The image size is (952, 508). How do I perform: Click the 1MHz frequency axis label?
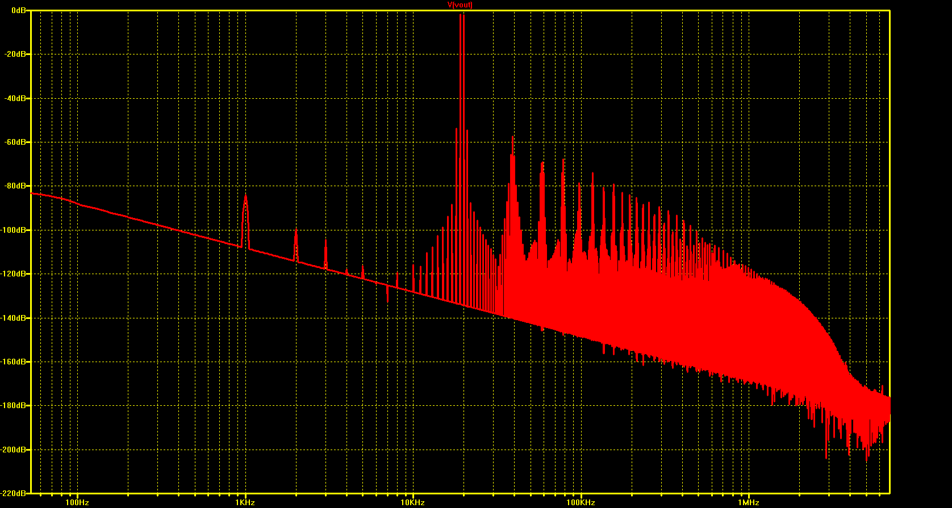pos(749,502)
